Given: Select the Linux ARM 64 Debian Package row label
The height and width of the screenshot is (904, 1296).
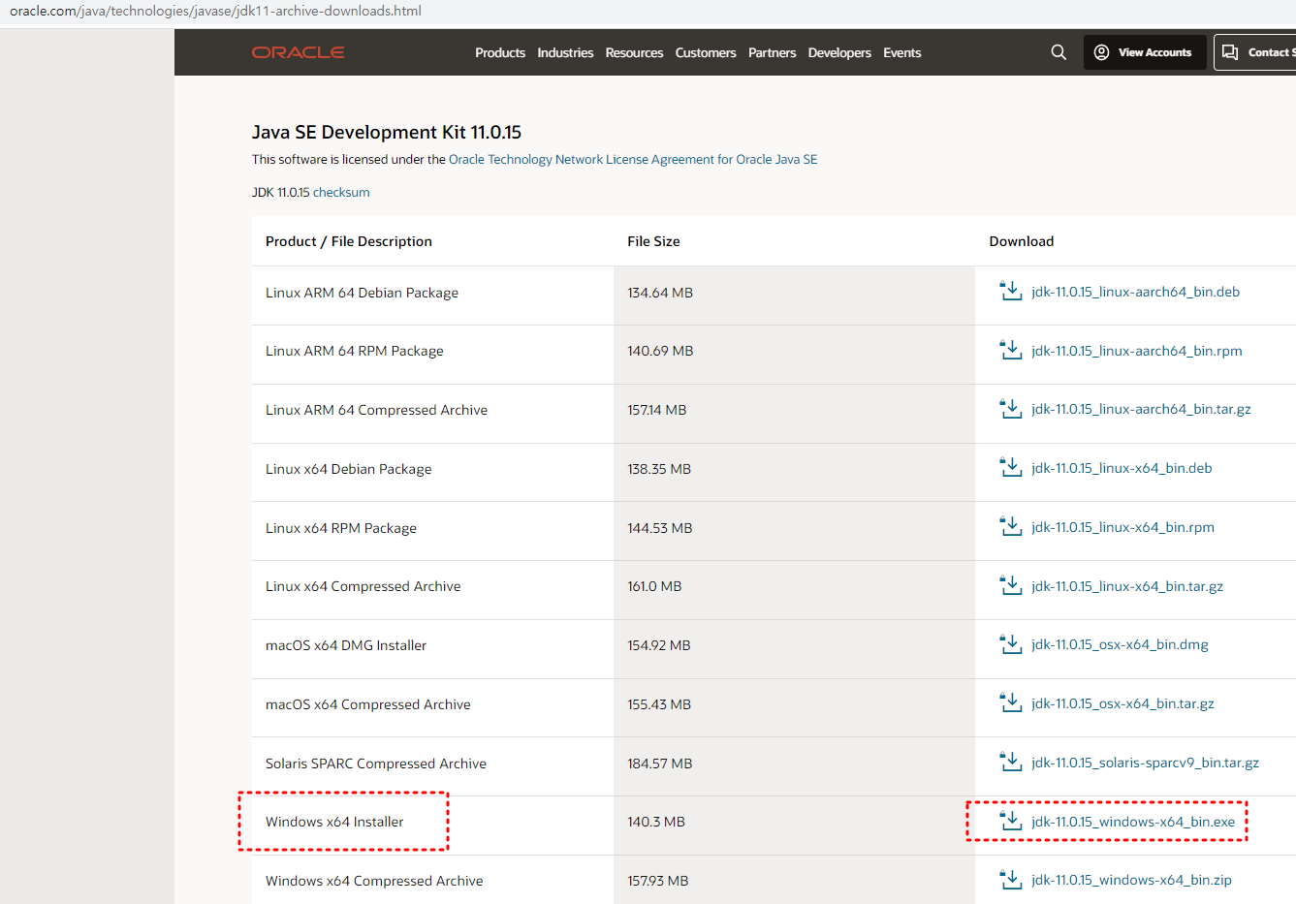Looking at the screenshot, I should click(362, 293).
